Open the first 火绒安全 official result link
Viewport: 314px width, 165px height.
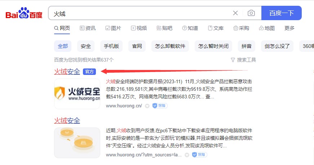click(x=67, y=72)
